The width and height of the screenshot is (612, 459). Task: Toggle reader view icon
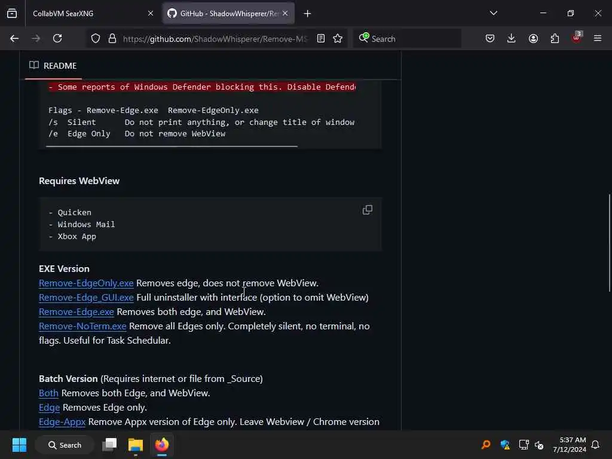point(321,38)
